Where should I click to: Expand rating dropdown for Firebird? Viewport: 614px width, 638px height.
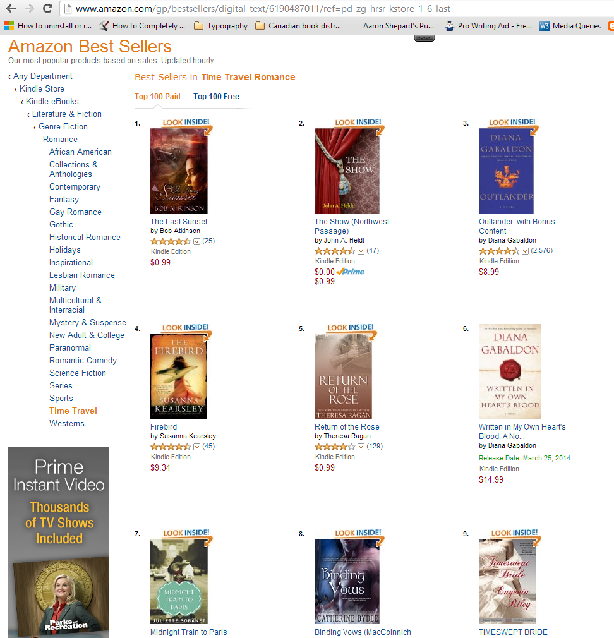(x=197, y=447)
